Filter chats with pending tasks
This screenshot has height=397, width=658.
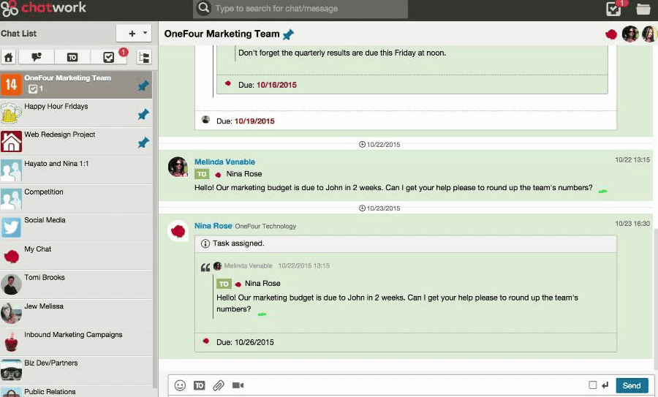click(109, 57)
